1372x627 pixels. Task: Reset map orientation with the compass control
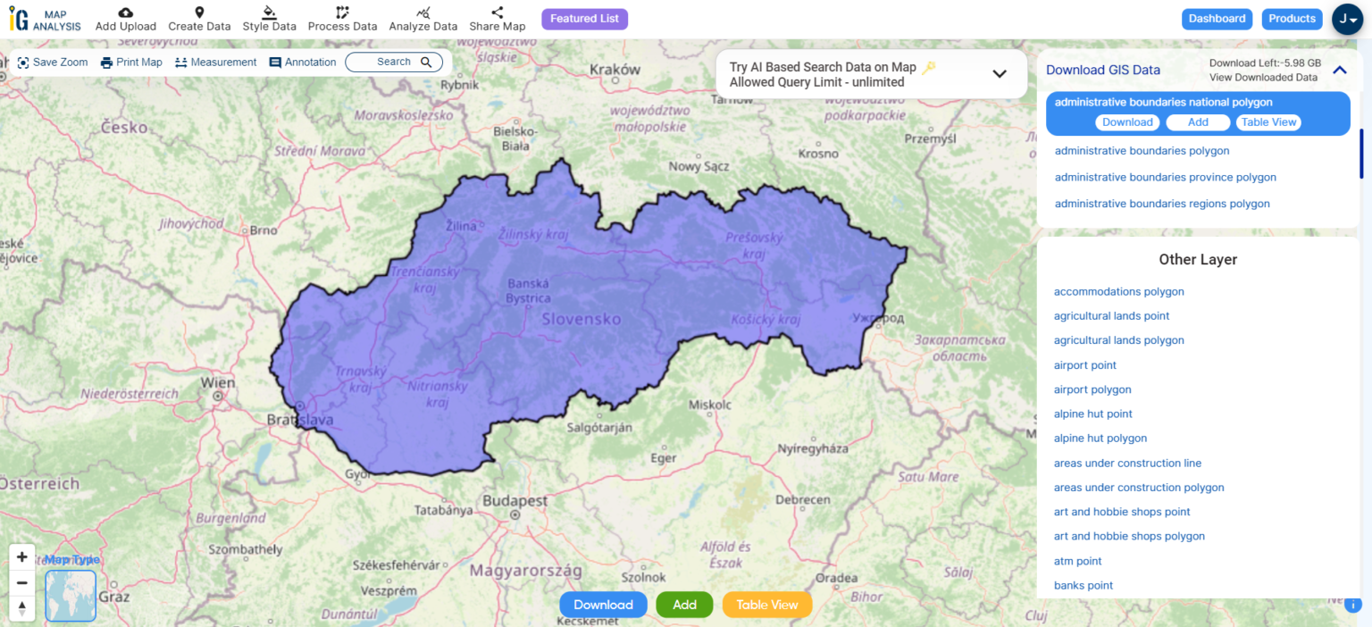coord(21,608)
